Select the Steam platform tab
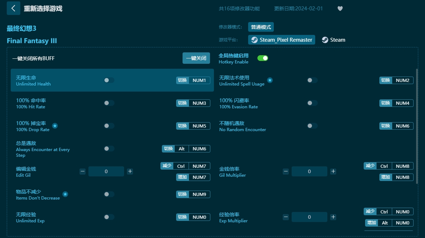Viewport: 425px width, 238px height. coord(334,40)
